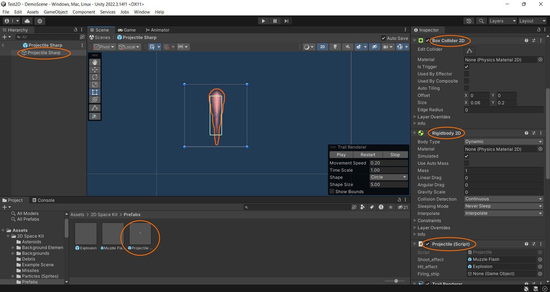Open the GameObject menu
Image resolution: width=550 pixels, height=292 pixels.
pos(56,12)
